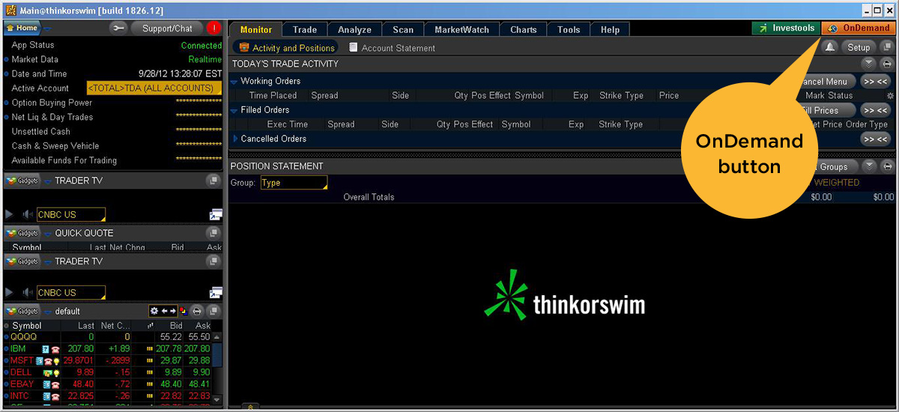The width and height of the screenshot is (899, 412).
Task: Click pop-out icon in second TRADER TV
Action: (x=216, y=293)
